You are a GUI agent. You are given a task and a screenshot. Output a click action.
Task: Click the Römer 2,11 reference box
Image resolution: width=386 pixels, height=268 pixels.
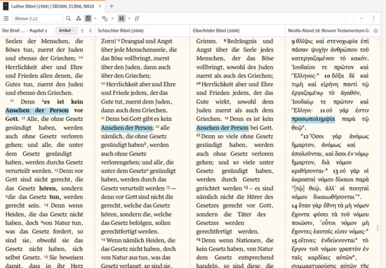point(37,18)
